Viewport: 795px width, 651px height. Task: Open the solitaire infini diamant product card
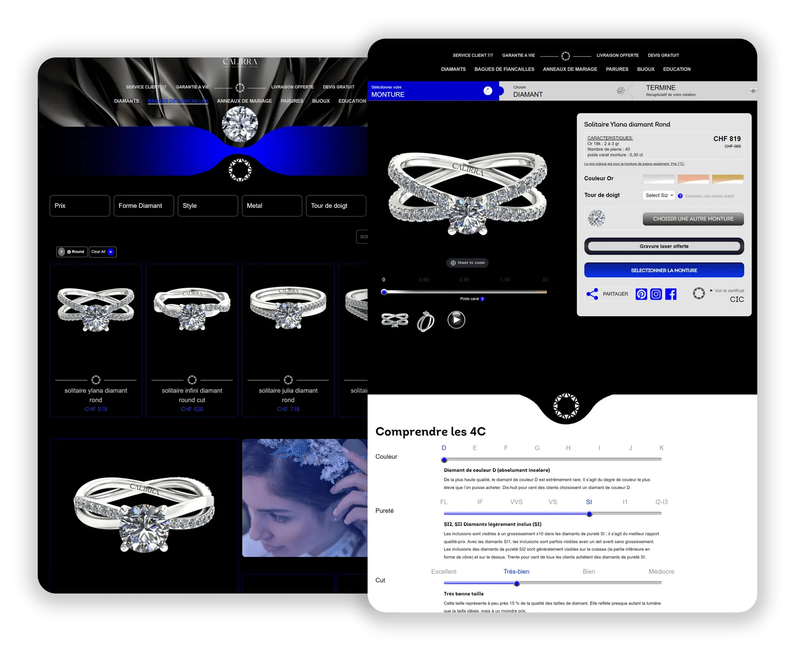192,340
